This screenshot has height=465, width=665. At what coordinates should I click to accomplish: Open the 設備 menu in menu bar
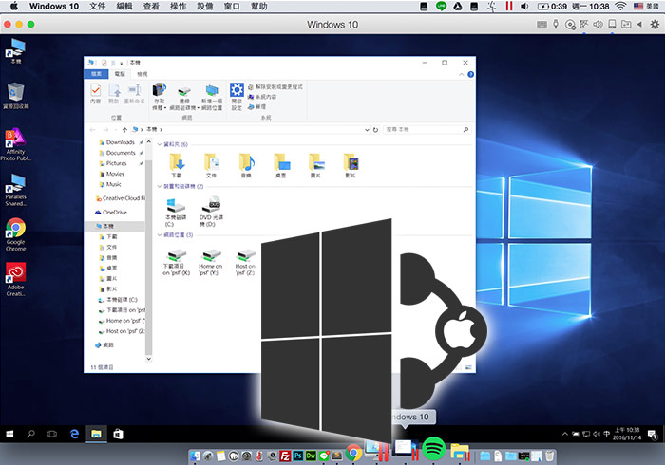(205, 7)
